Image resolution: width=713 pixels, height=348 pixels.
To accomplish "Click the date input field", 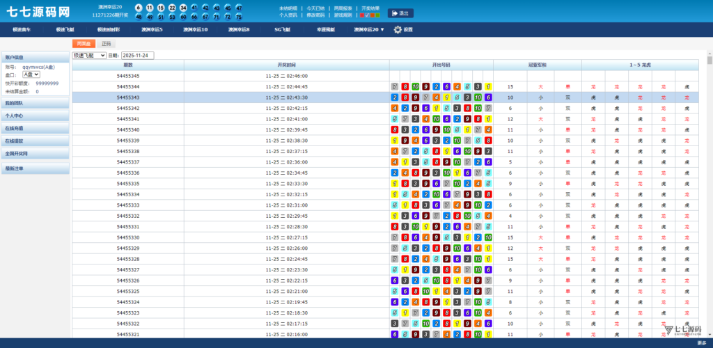I will pyautogui.click(x=138, y=55).
